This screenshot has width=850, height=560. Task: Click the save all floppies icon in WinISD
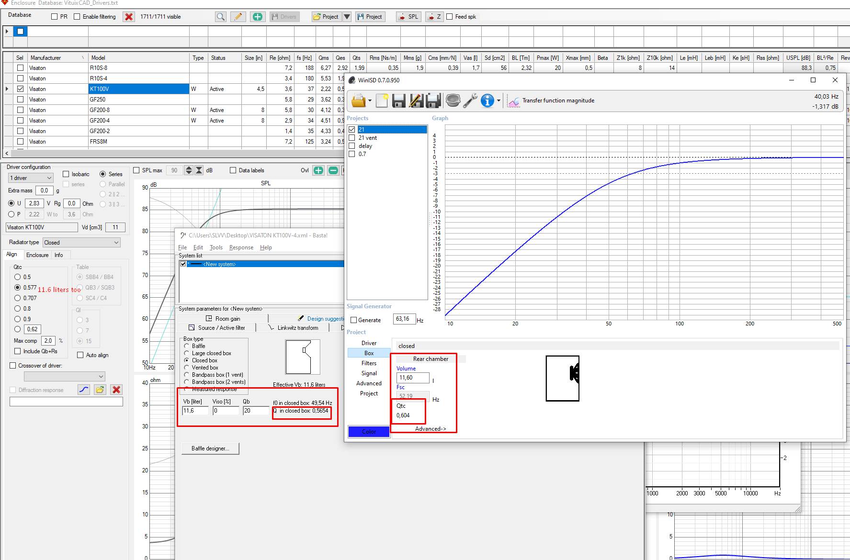coord(433,101)
